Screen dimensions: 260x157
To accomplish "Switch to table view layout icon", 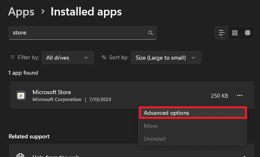I will pyautogui.click(x=247, y=33).
